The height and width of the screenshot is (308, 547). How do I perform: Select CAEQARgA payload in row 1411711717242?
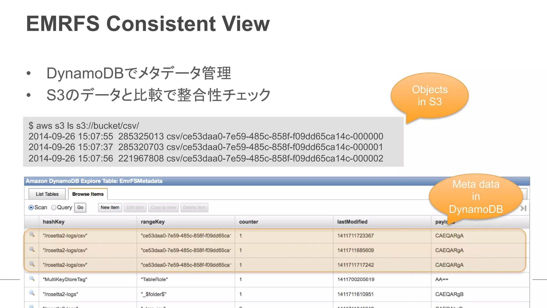449,265
